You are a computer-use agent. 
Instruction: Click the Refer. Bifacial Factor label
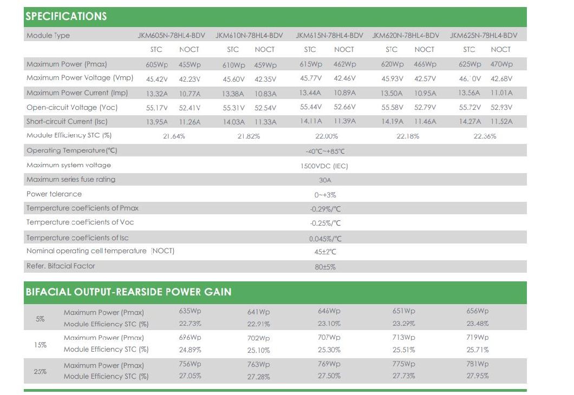pos(61,266)
